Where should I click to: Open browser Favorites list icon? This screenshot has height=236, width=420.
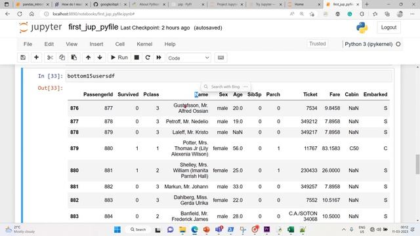(375, 14)
